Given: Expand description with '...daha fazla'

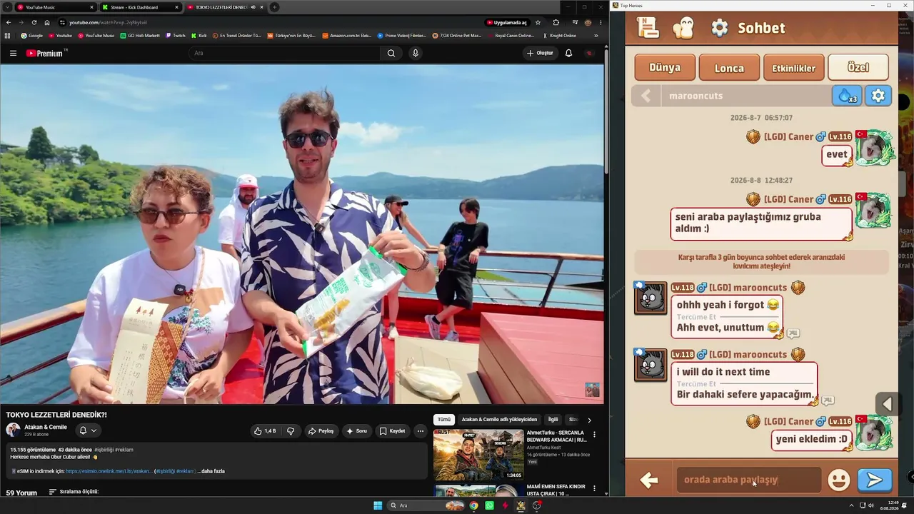Looking at the screenshot, I should [211, 471].
